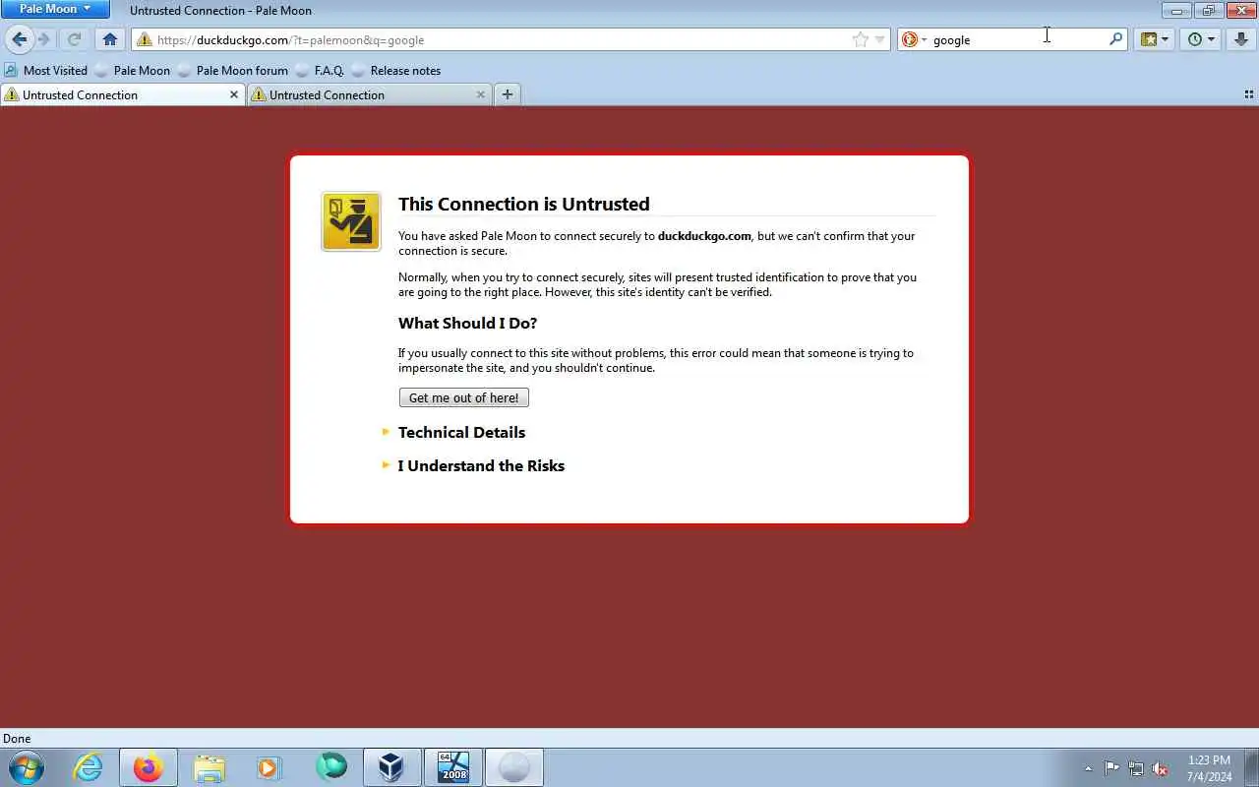Image resolution: width=1259 pixels, height=787 pixels.
Task: Click the Pale Moon taskbar button
Action: [x=513, y=767]
